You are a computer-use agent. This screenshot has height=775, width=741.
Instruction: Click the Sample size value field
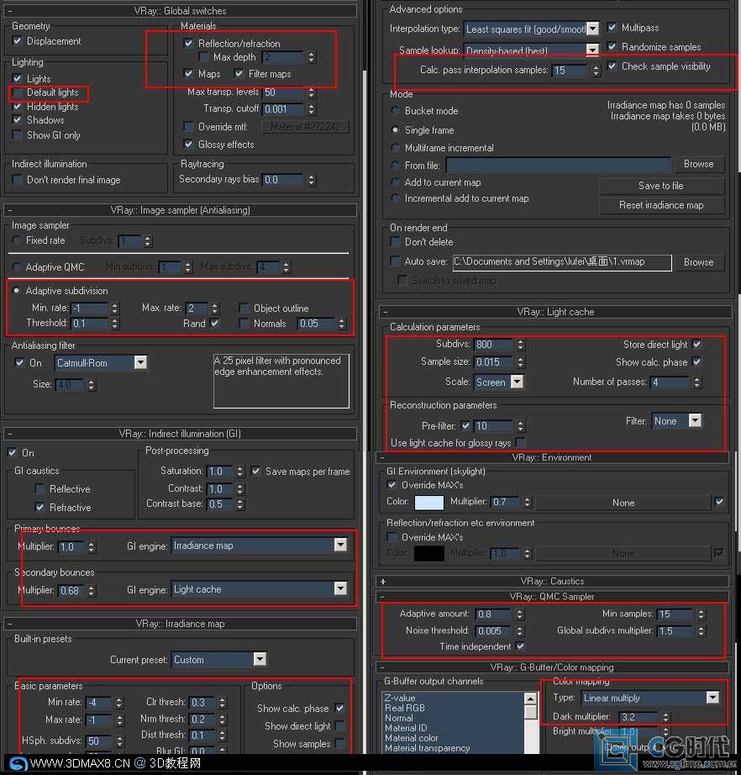coord(495,361)
